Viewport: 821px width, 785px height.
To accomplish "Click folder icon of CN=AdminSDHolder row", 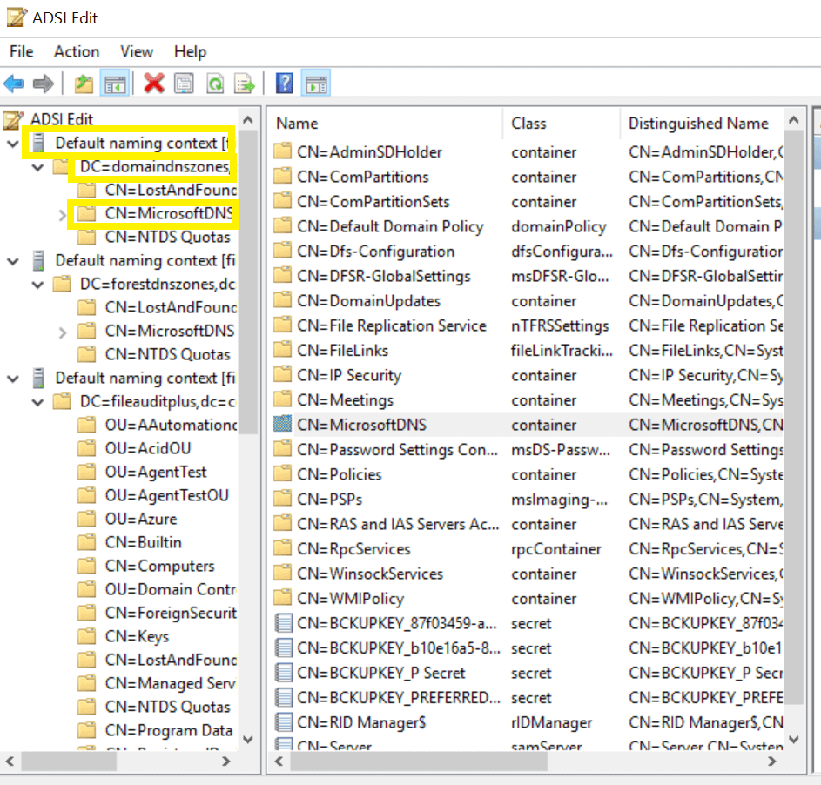I will coord(283,151).
